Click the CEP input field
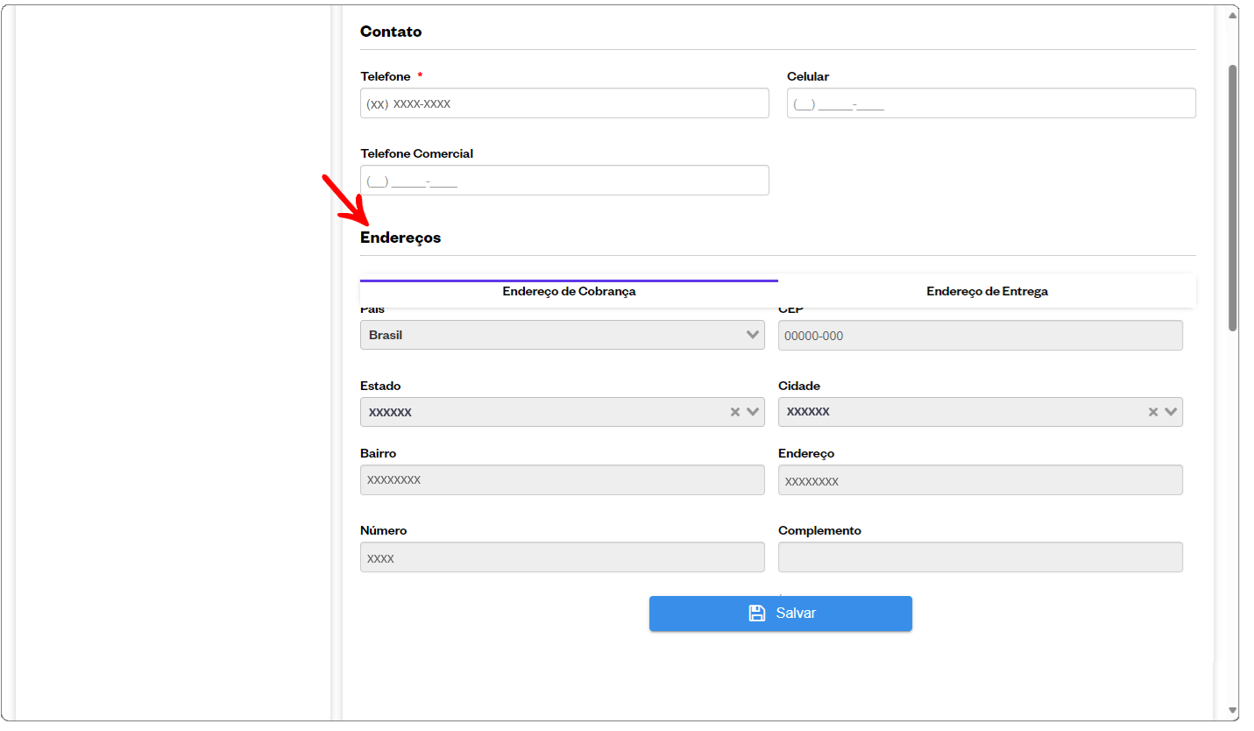The height and width of the screenshot is (731, 1254). 980,335
